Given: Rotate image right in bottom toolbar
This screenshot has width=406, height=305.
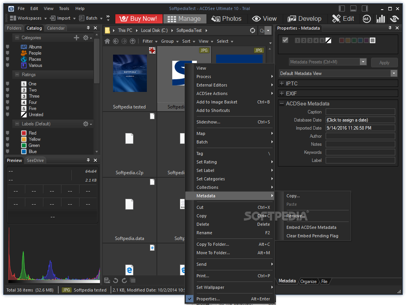Looking at the screenshot, I should click(124, 280).
